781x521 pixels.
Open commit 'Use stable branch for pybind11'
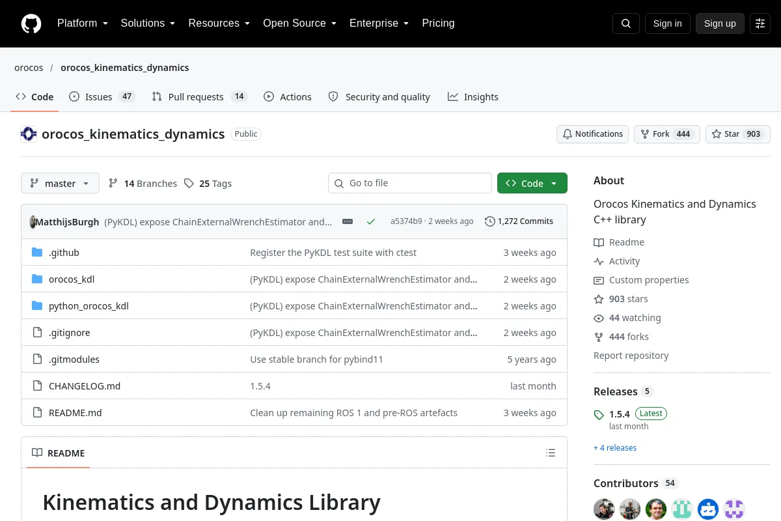(317, 359)
